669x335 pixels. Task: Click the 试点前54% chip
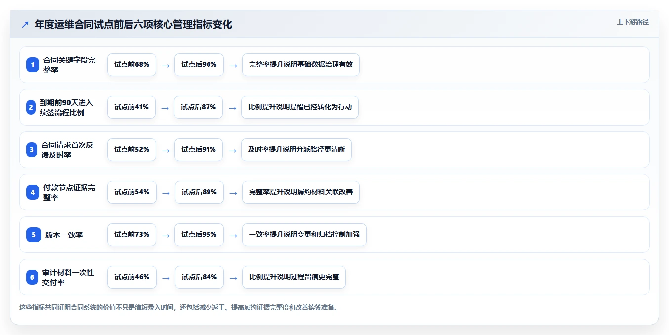click(132, 192)
